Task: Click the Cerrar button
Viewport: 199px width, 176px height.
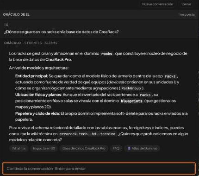Action: 186,4
